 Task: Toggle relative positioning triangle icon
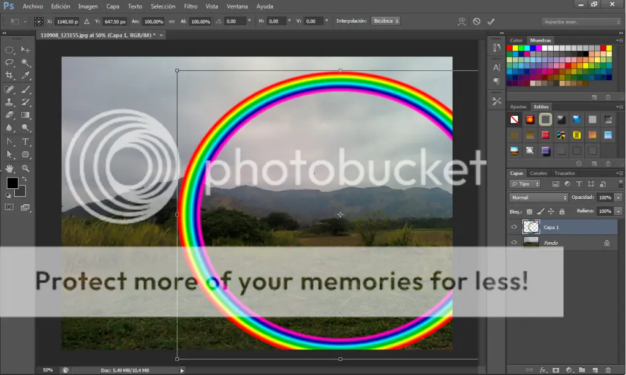click(x=86, y=21)
